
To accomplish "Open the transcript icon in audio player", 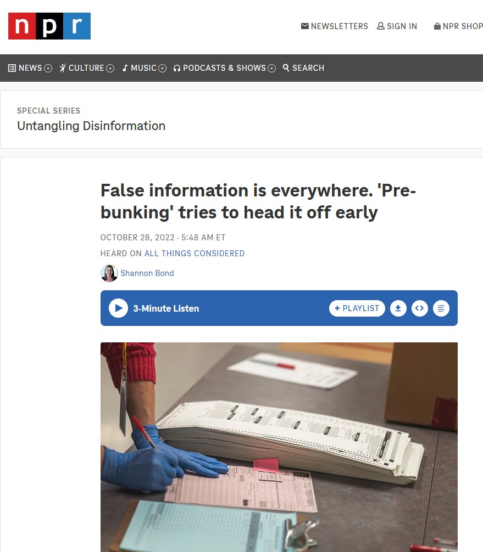I will (441, 308).
